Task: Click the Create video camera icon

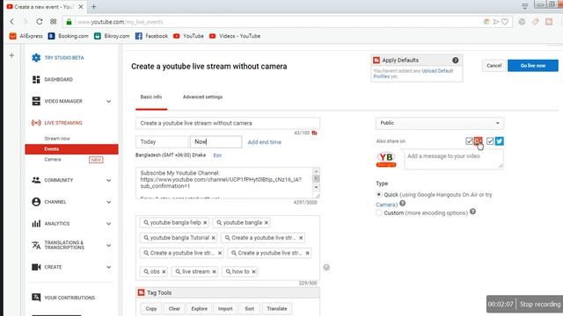Action: (x=36, y=267)
